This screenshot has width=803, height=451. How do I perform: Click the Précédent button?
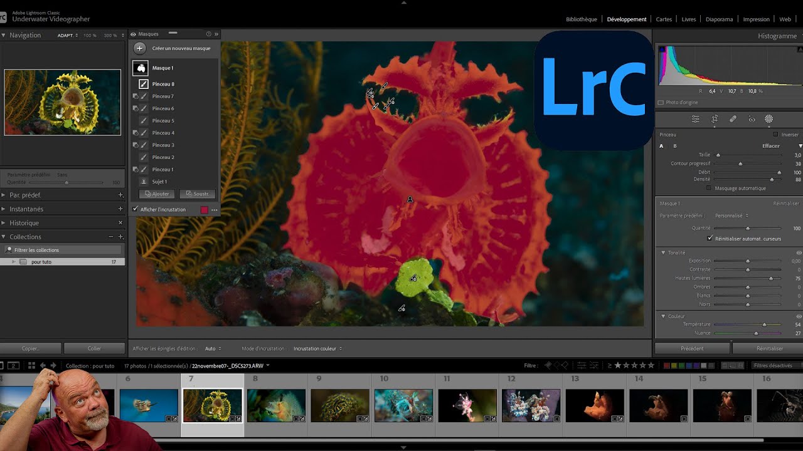coord(692,348)
